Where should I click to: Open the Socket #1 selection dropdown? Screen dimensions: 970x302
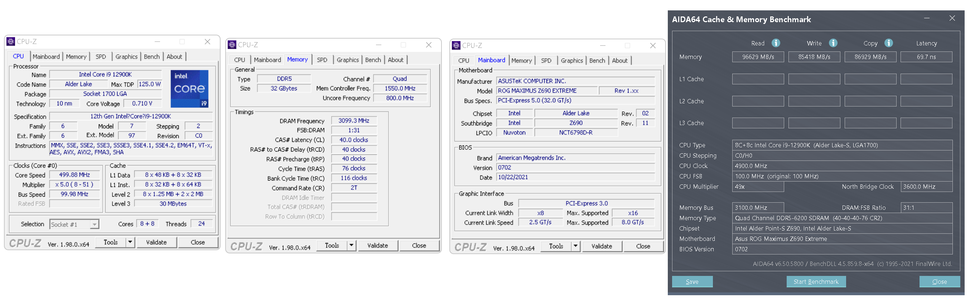click(95, 224)
